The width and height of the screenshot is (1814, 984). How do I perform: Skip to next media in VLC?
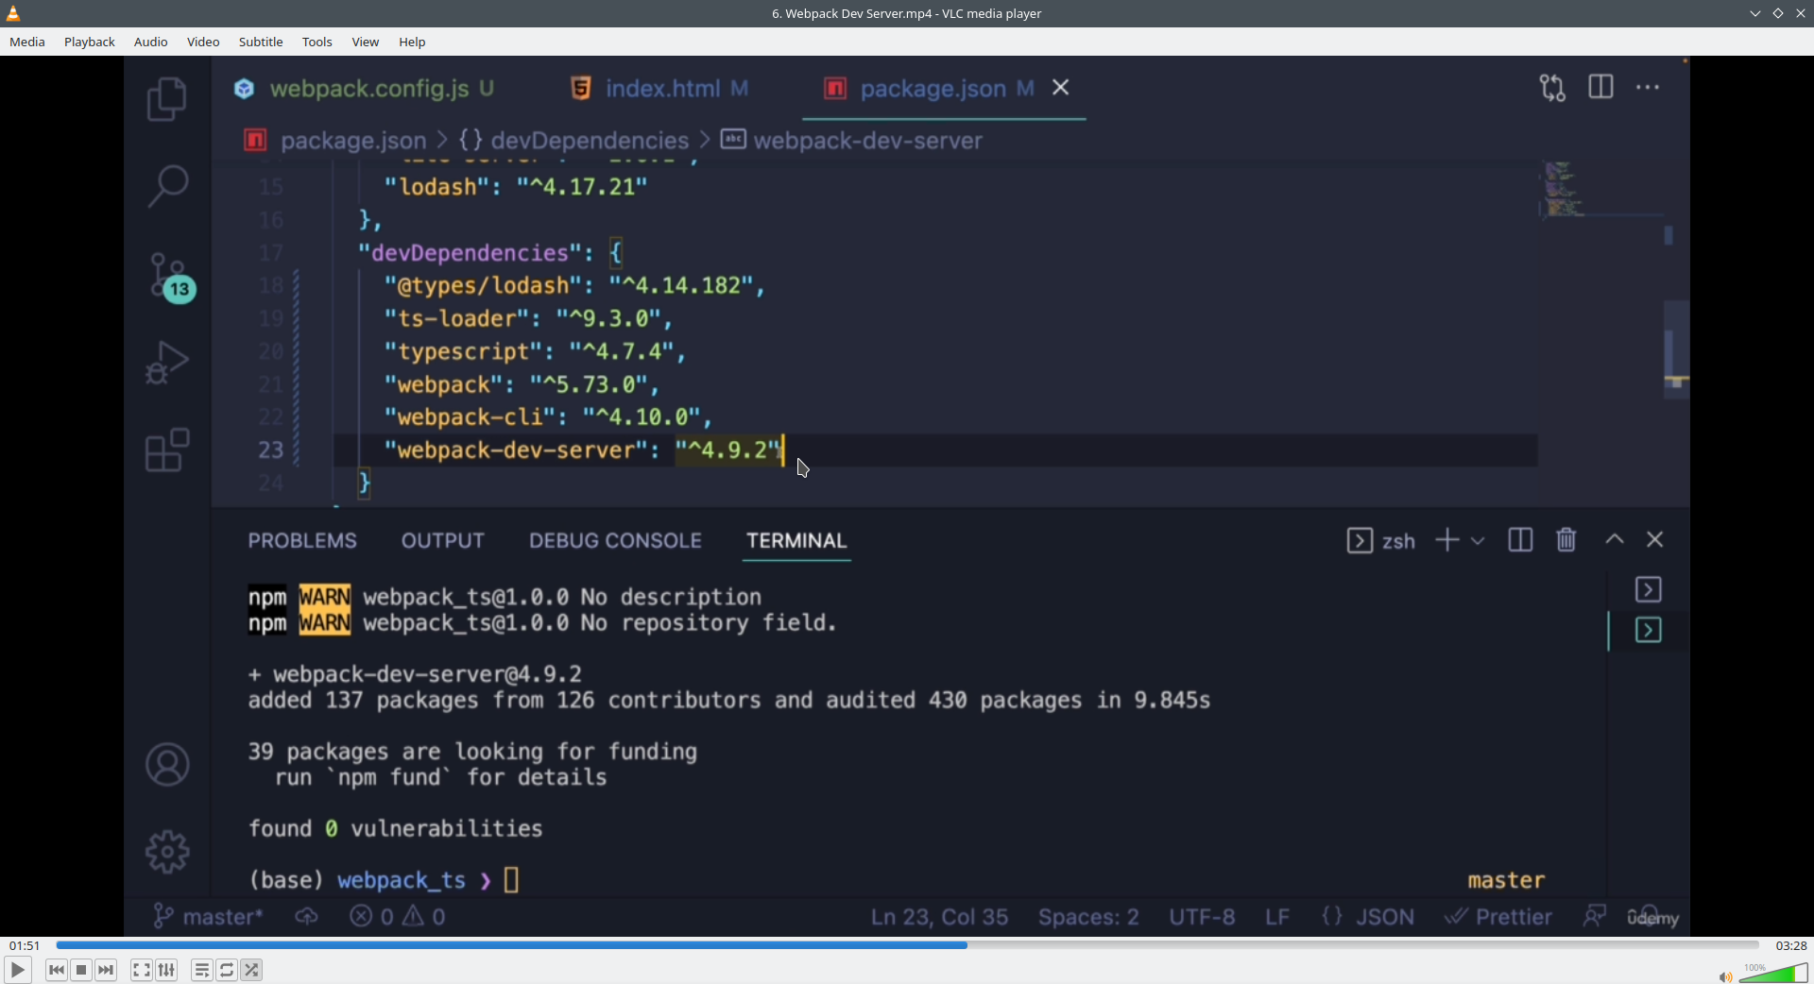tap(106, 970)
